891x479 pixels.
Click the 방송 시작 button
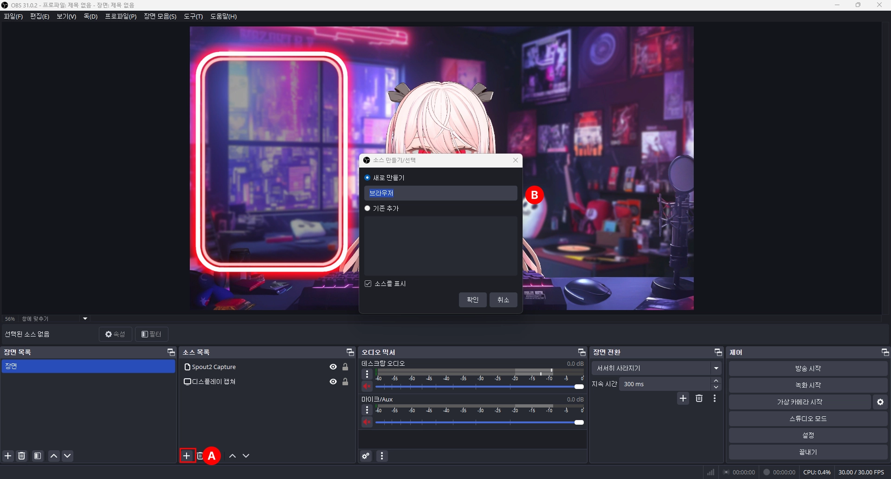(808, 369)
